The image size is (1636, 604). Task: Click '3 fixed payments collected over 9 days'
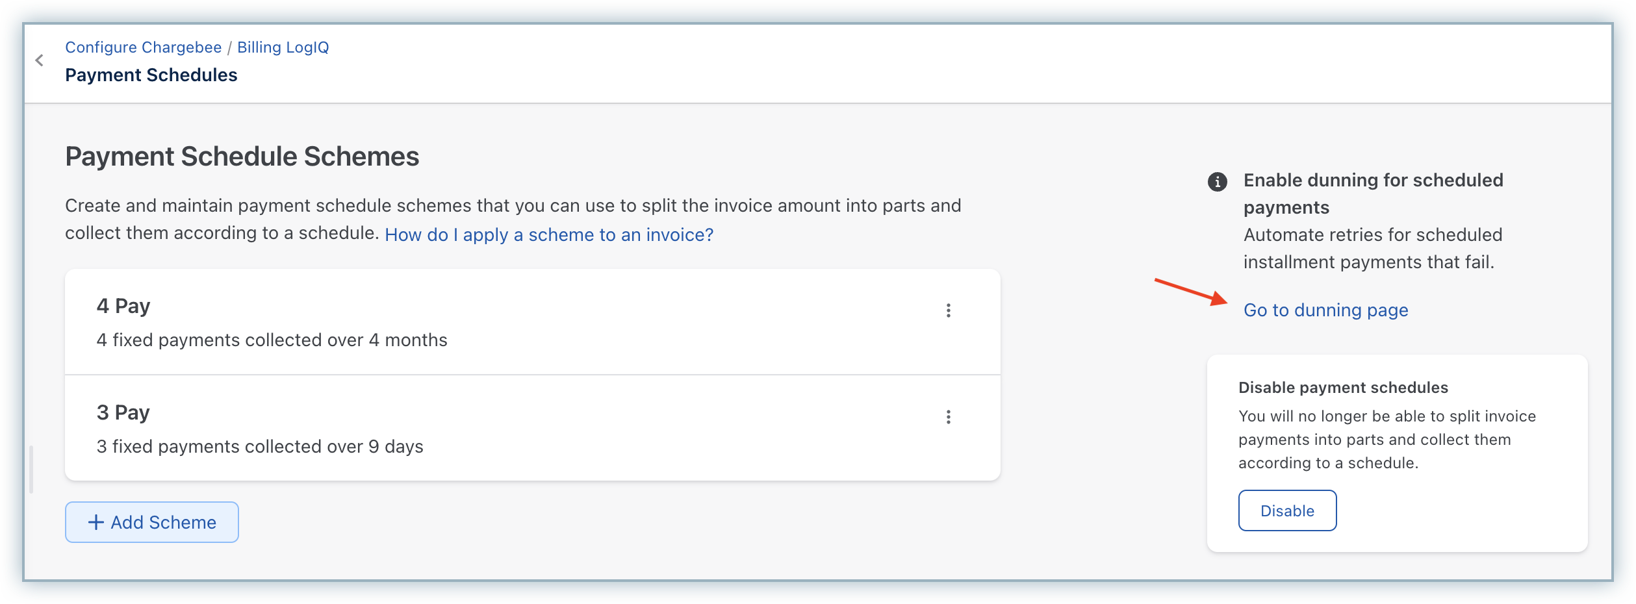[260, 446]
